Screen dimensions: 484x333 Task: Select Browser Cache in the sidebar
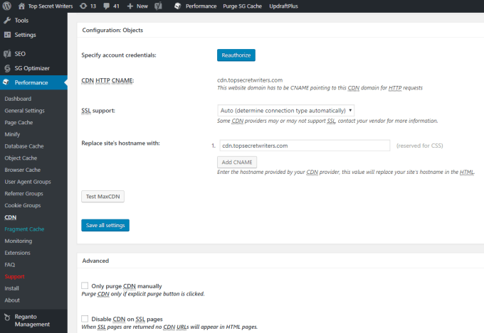22,170
